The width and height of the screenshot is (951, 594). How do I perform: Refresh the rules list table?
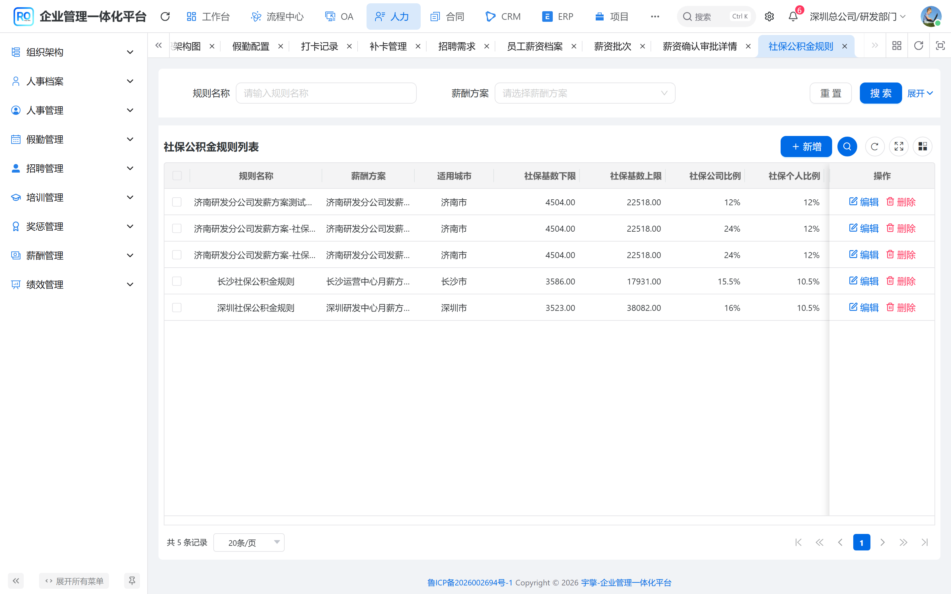tap(874, 147)
